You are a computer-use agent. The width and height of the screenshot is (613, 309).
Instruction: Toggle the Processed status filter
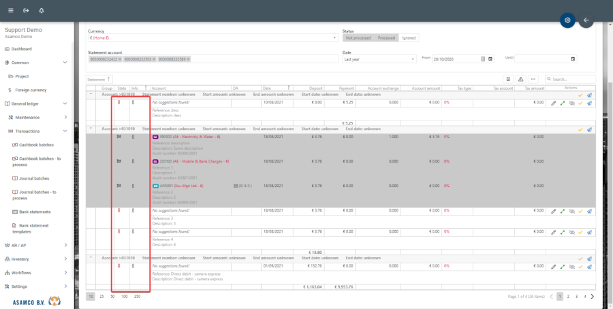(x=387, y=38)
